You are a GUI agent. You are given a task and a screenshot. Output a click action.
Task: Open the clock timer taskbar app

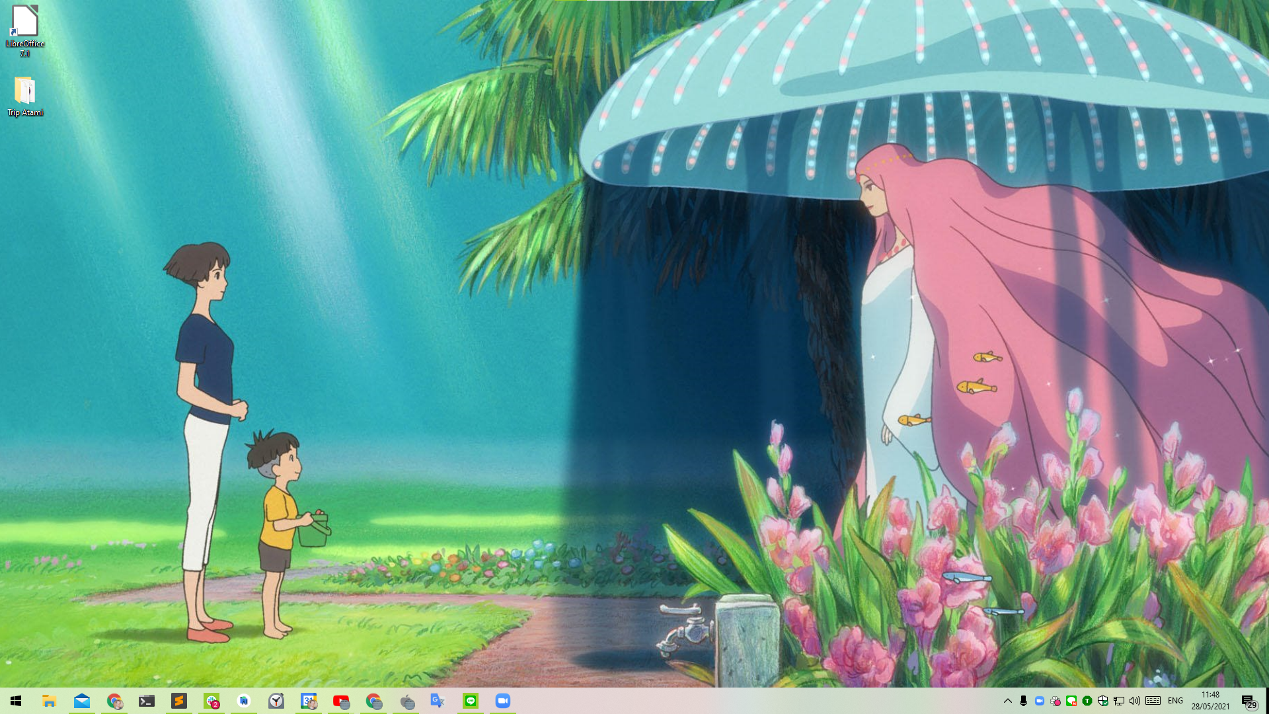pyautogui.click(x=276, y=701)
